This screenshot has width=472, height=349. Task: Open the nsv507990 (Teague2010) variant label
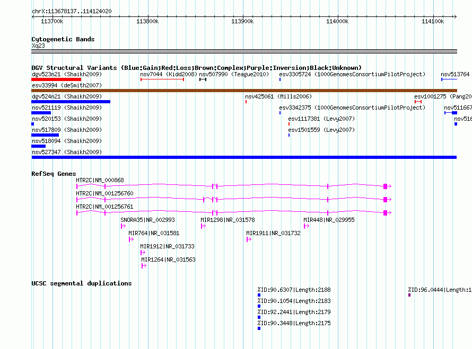(234, 74)
